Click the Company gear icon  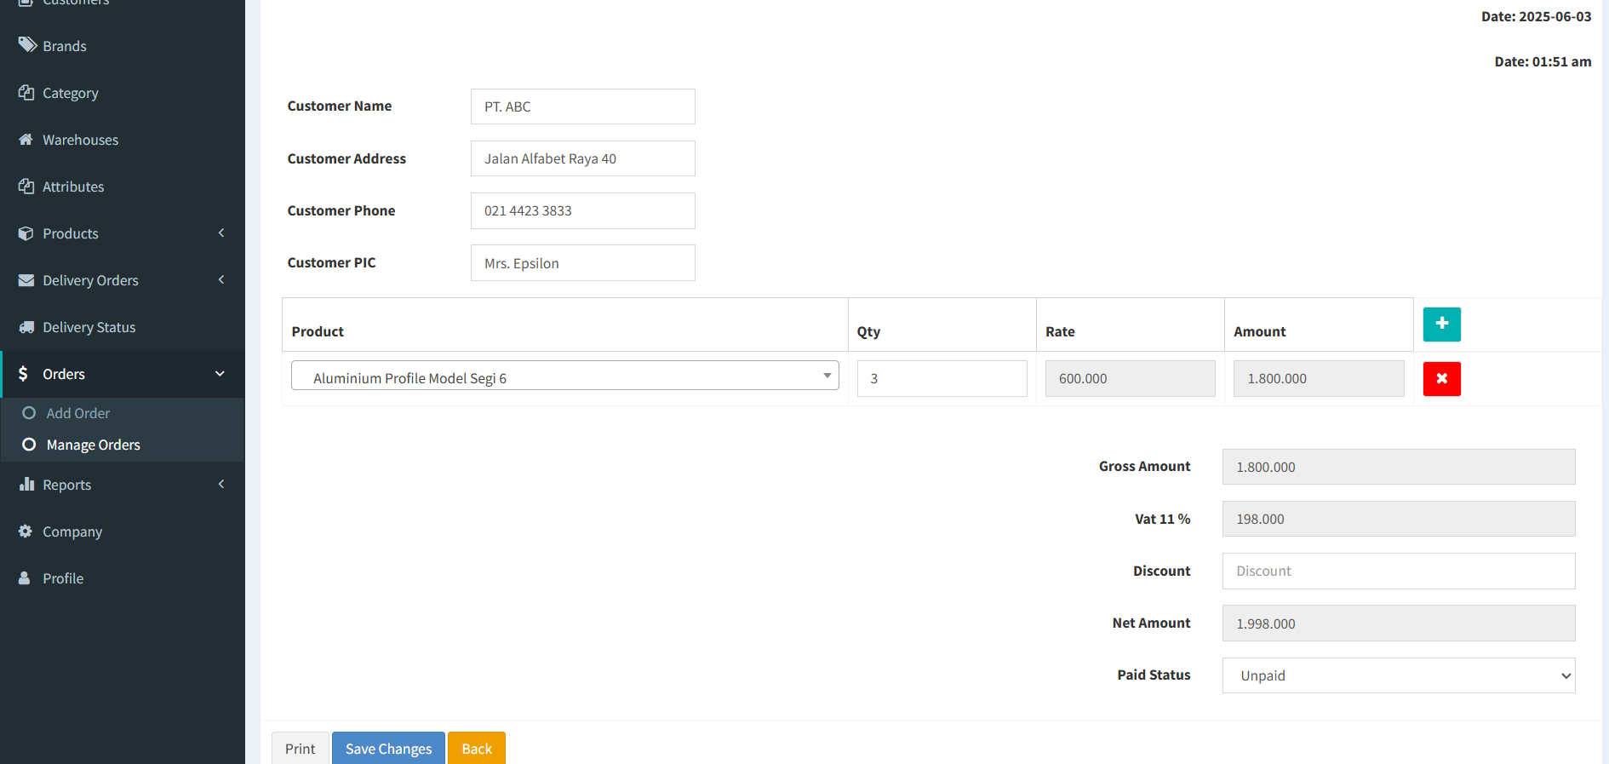click(26, 531)
